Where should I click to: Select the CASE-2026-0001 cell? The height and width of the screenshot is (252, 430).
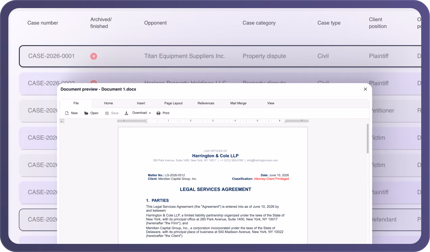pyautogui.click(x=51, y=56)
